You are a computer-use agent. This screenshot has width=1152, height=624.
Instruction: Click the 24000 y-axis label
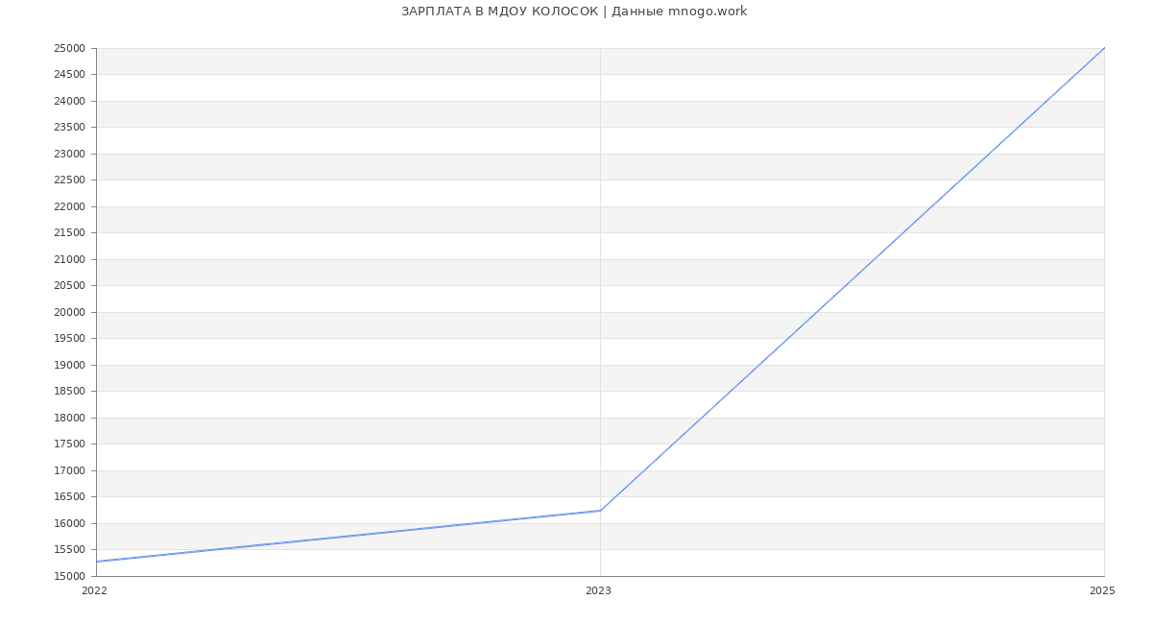click(x=70, y=101)
